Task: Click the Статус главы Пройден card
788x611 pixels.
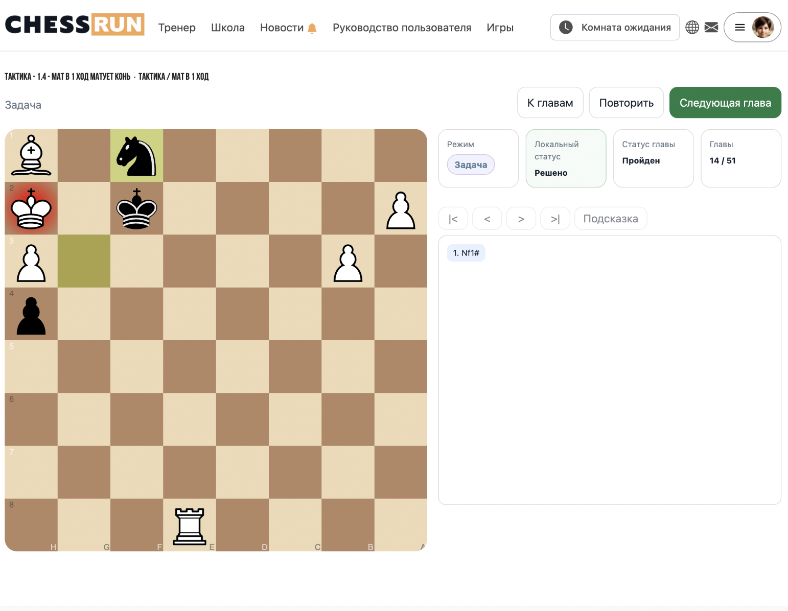Action: coord(654,158)
